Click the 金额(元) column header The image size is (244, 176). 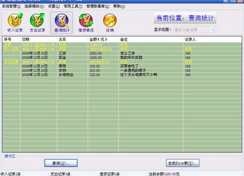[103, 39]
